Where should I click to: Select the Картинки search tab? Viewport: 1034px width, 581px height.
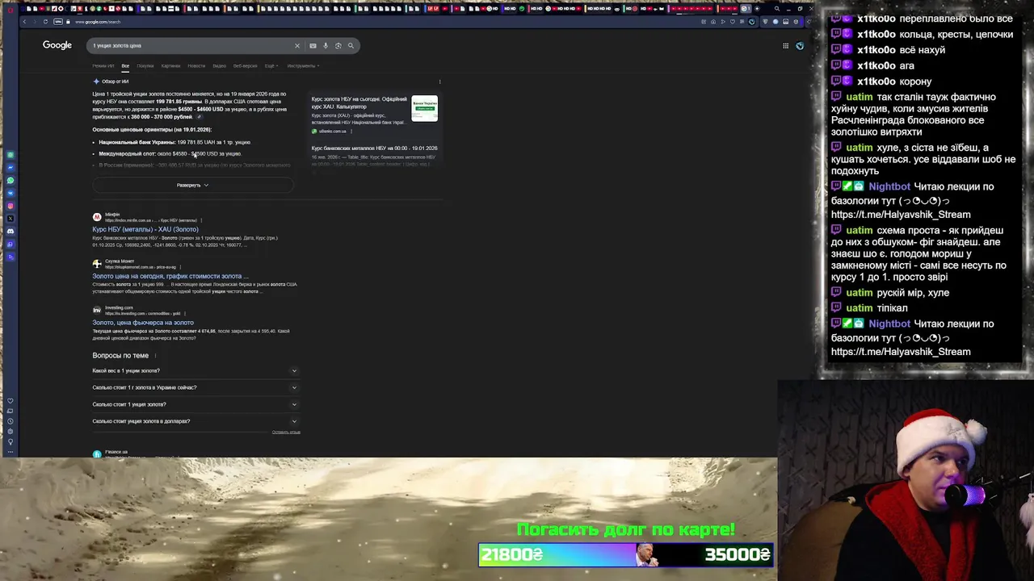170,66
